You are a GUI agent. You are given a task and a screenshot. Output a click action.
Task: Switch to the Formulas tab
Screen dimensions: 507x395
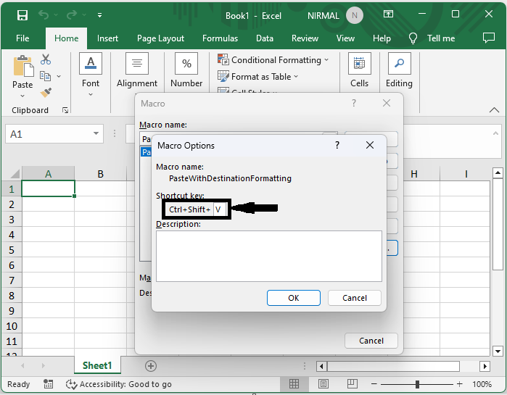(220, 38)
